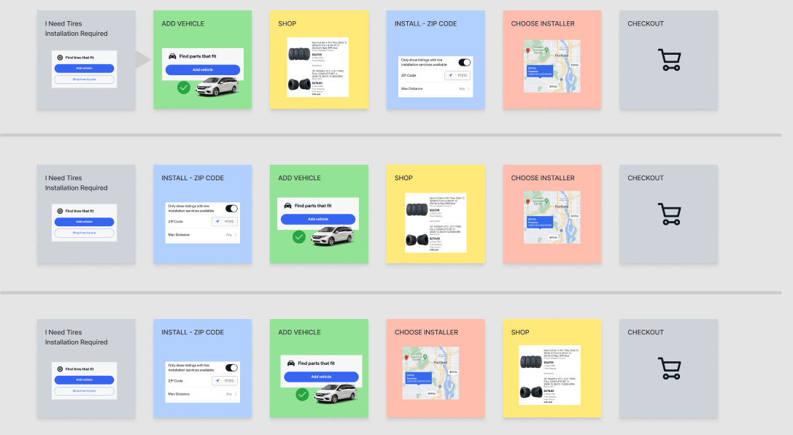The image size is (793, 435).
Task: Toggle installation services switch in bottom row Install card
Action: coord(231,368)
